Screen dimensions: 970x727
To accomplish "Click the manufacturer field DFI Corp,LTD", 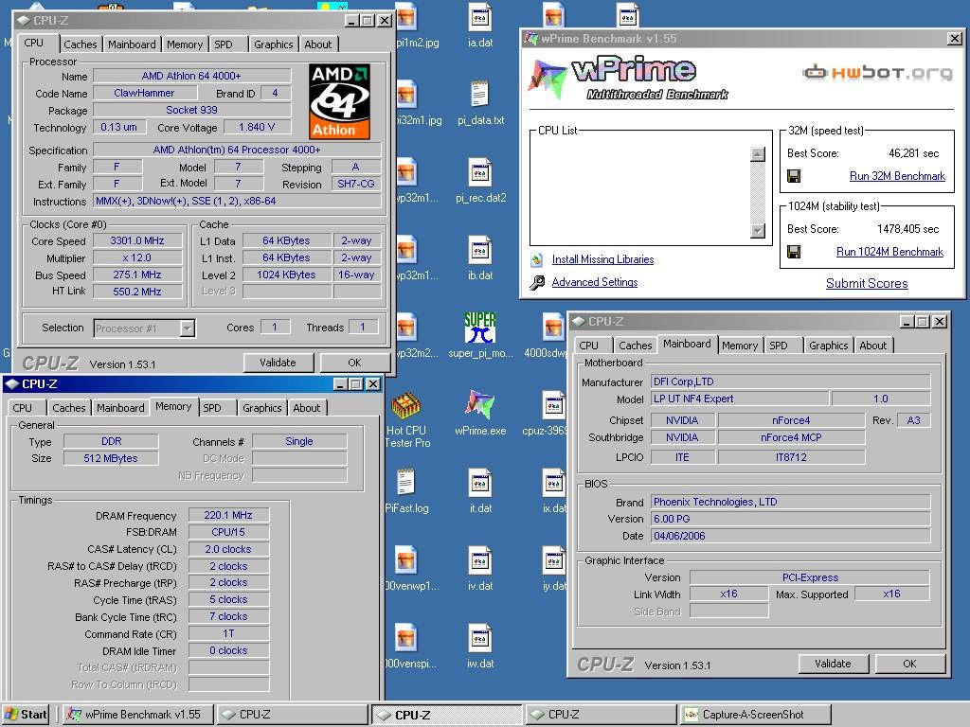I will tap(791, 382).
